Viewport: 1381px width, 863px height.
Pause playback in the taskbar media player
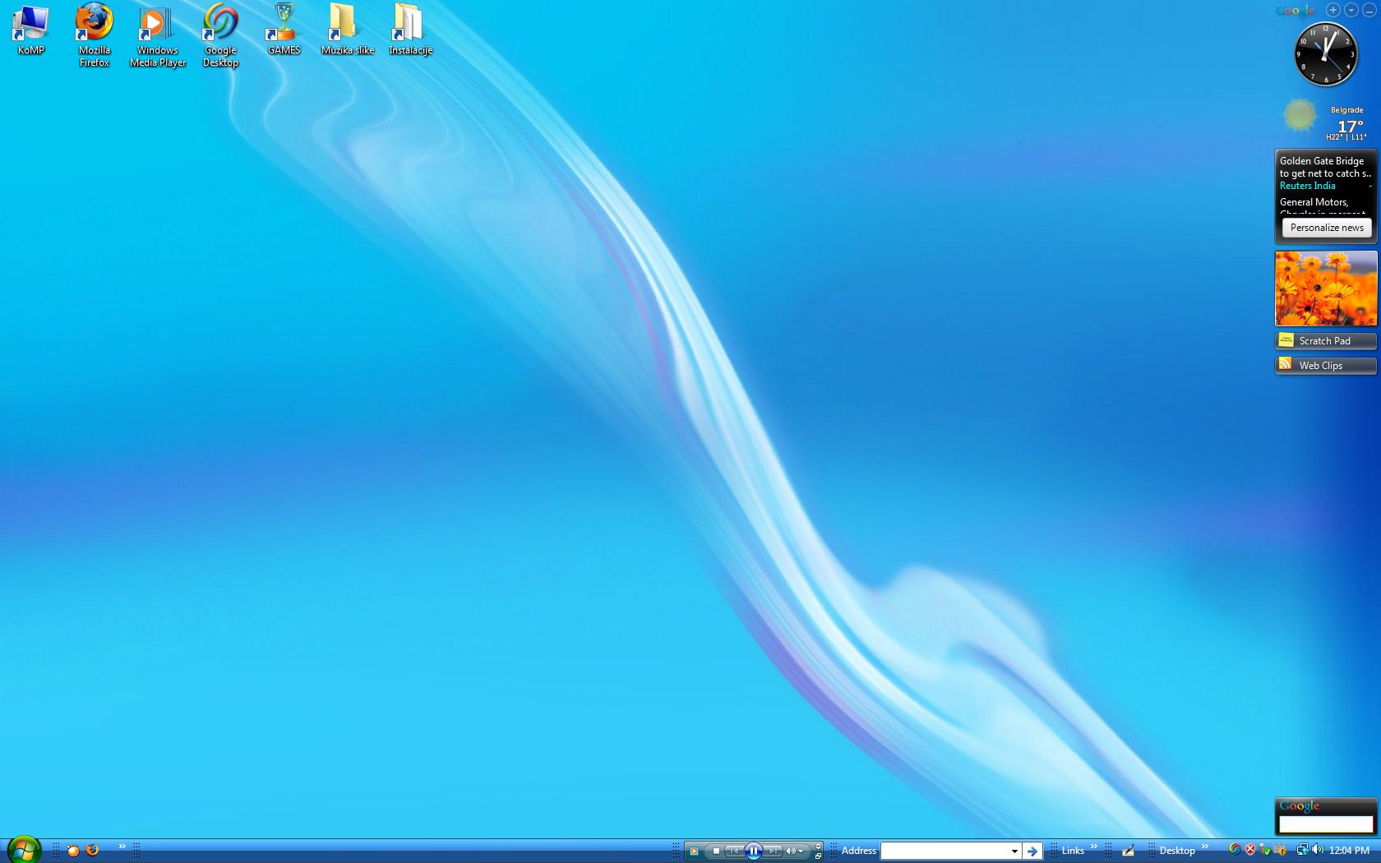[x=753, y=851]
